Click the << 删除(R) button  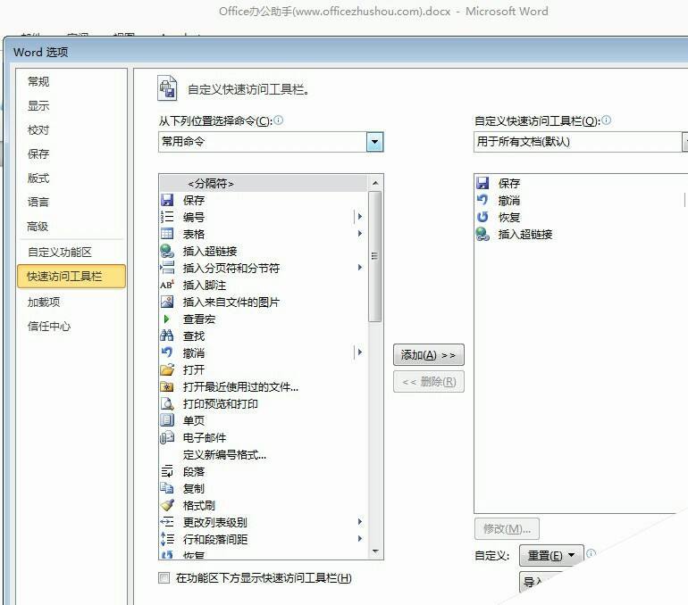[x=428, y=382]
